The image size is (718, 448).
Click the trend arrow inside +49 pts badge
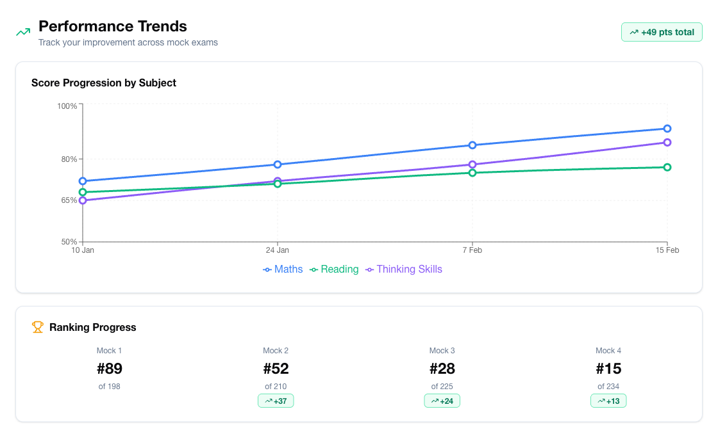[x=634, y=31]
